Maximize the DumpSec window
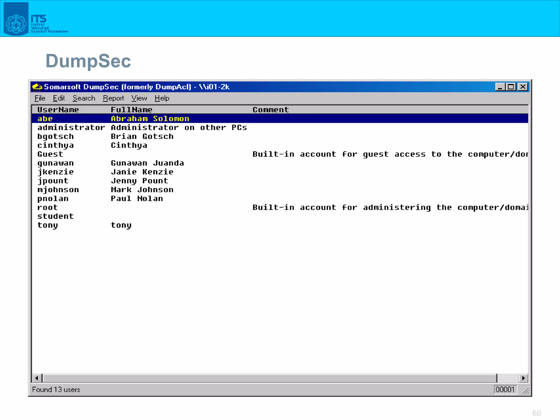Screen dimensions: 560x420 click(511, 87)
